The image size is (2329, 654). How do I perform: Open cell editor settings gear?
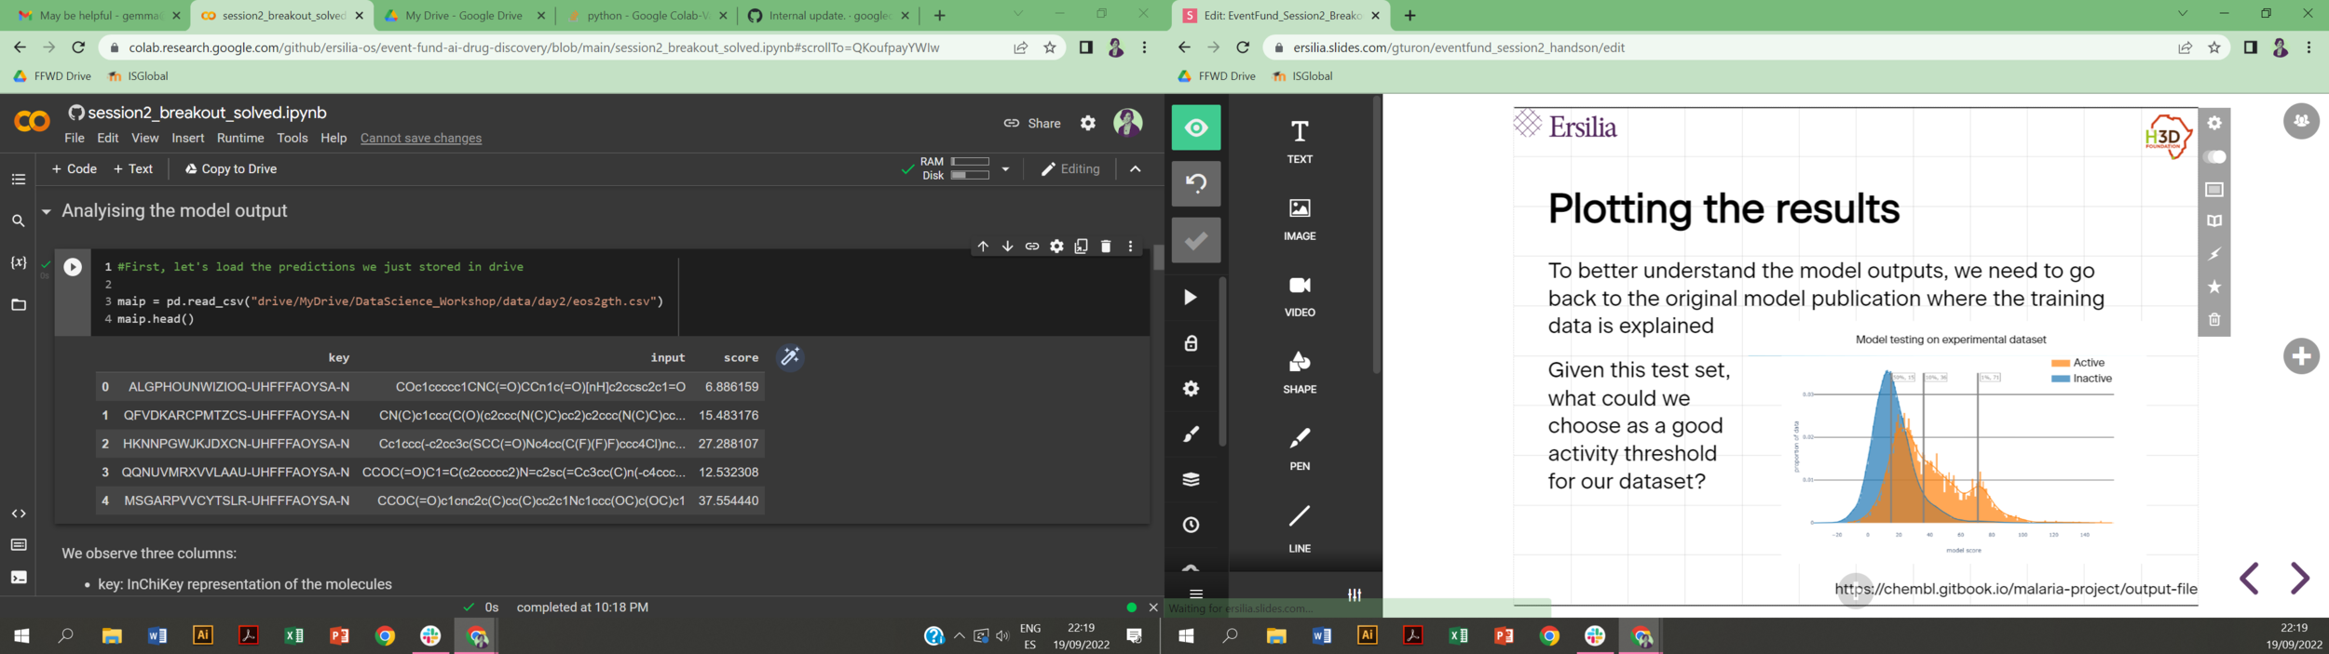[1056, 247]
